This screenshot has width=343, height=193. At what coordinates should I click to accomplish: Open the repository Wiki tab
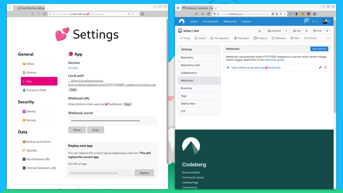point(295,38)
